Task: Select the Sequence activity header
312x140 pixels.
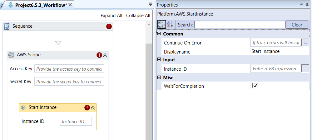Action: pos(58,26)
